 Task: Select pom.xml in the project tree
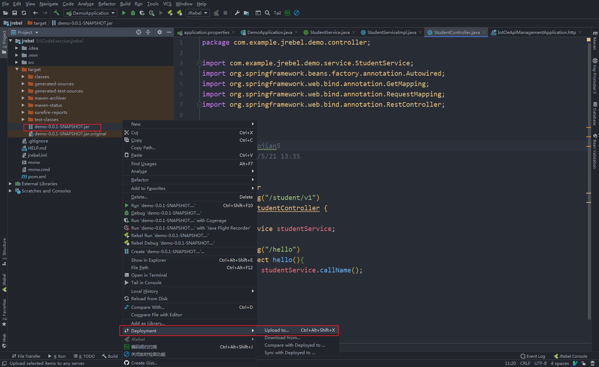pos(37,177)
